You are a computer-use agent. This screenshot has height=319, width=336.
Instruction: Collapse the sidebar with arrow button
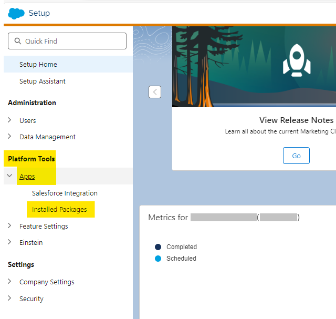(x=154, y=92)
